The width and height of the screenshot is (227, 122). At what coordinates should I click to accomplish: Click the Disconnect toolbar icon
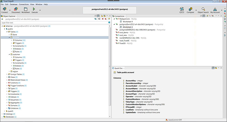pyautogui.click(x=16, y=9)
